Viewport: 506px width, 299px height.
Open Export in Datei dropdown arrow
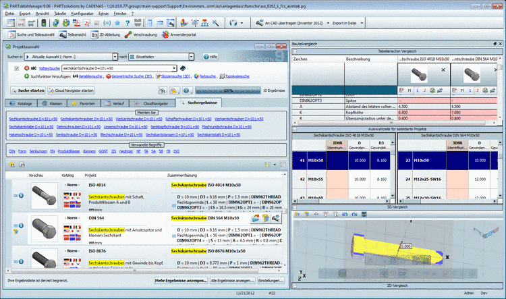(x=362, y=23)
